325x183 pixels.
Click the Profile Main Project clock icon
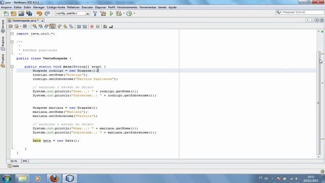pos(129,14)
